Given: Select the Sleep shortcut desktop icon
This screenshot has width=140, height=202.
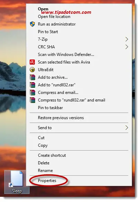Looking at the screenshot, I should (x=17, y=182).
